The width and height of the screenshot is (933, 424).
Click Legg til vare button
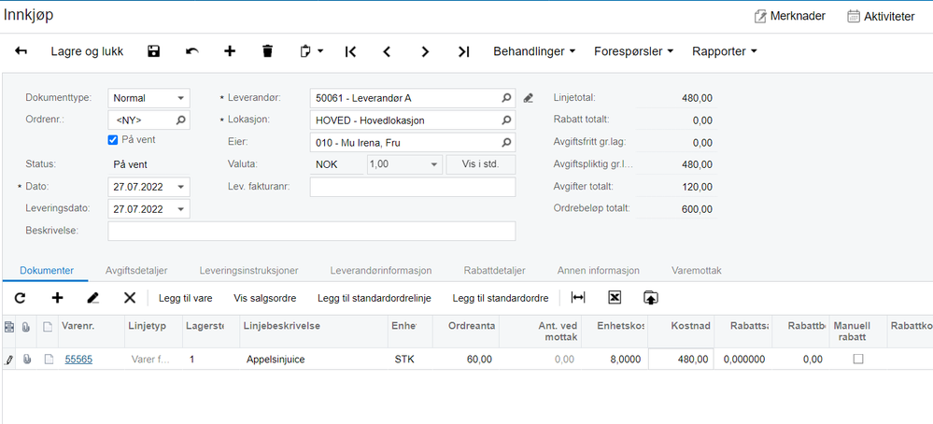coord(185,298)
